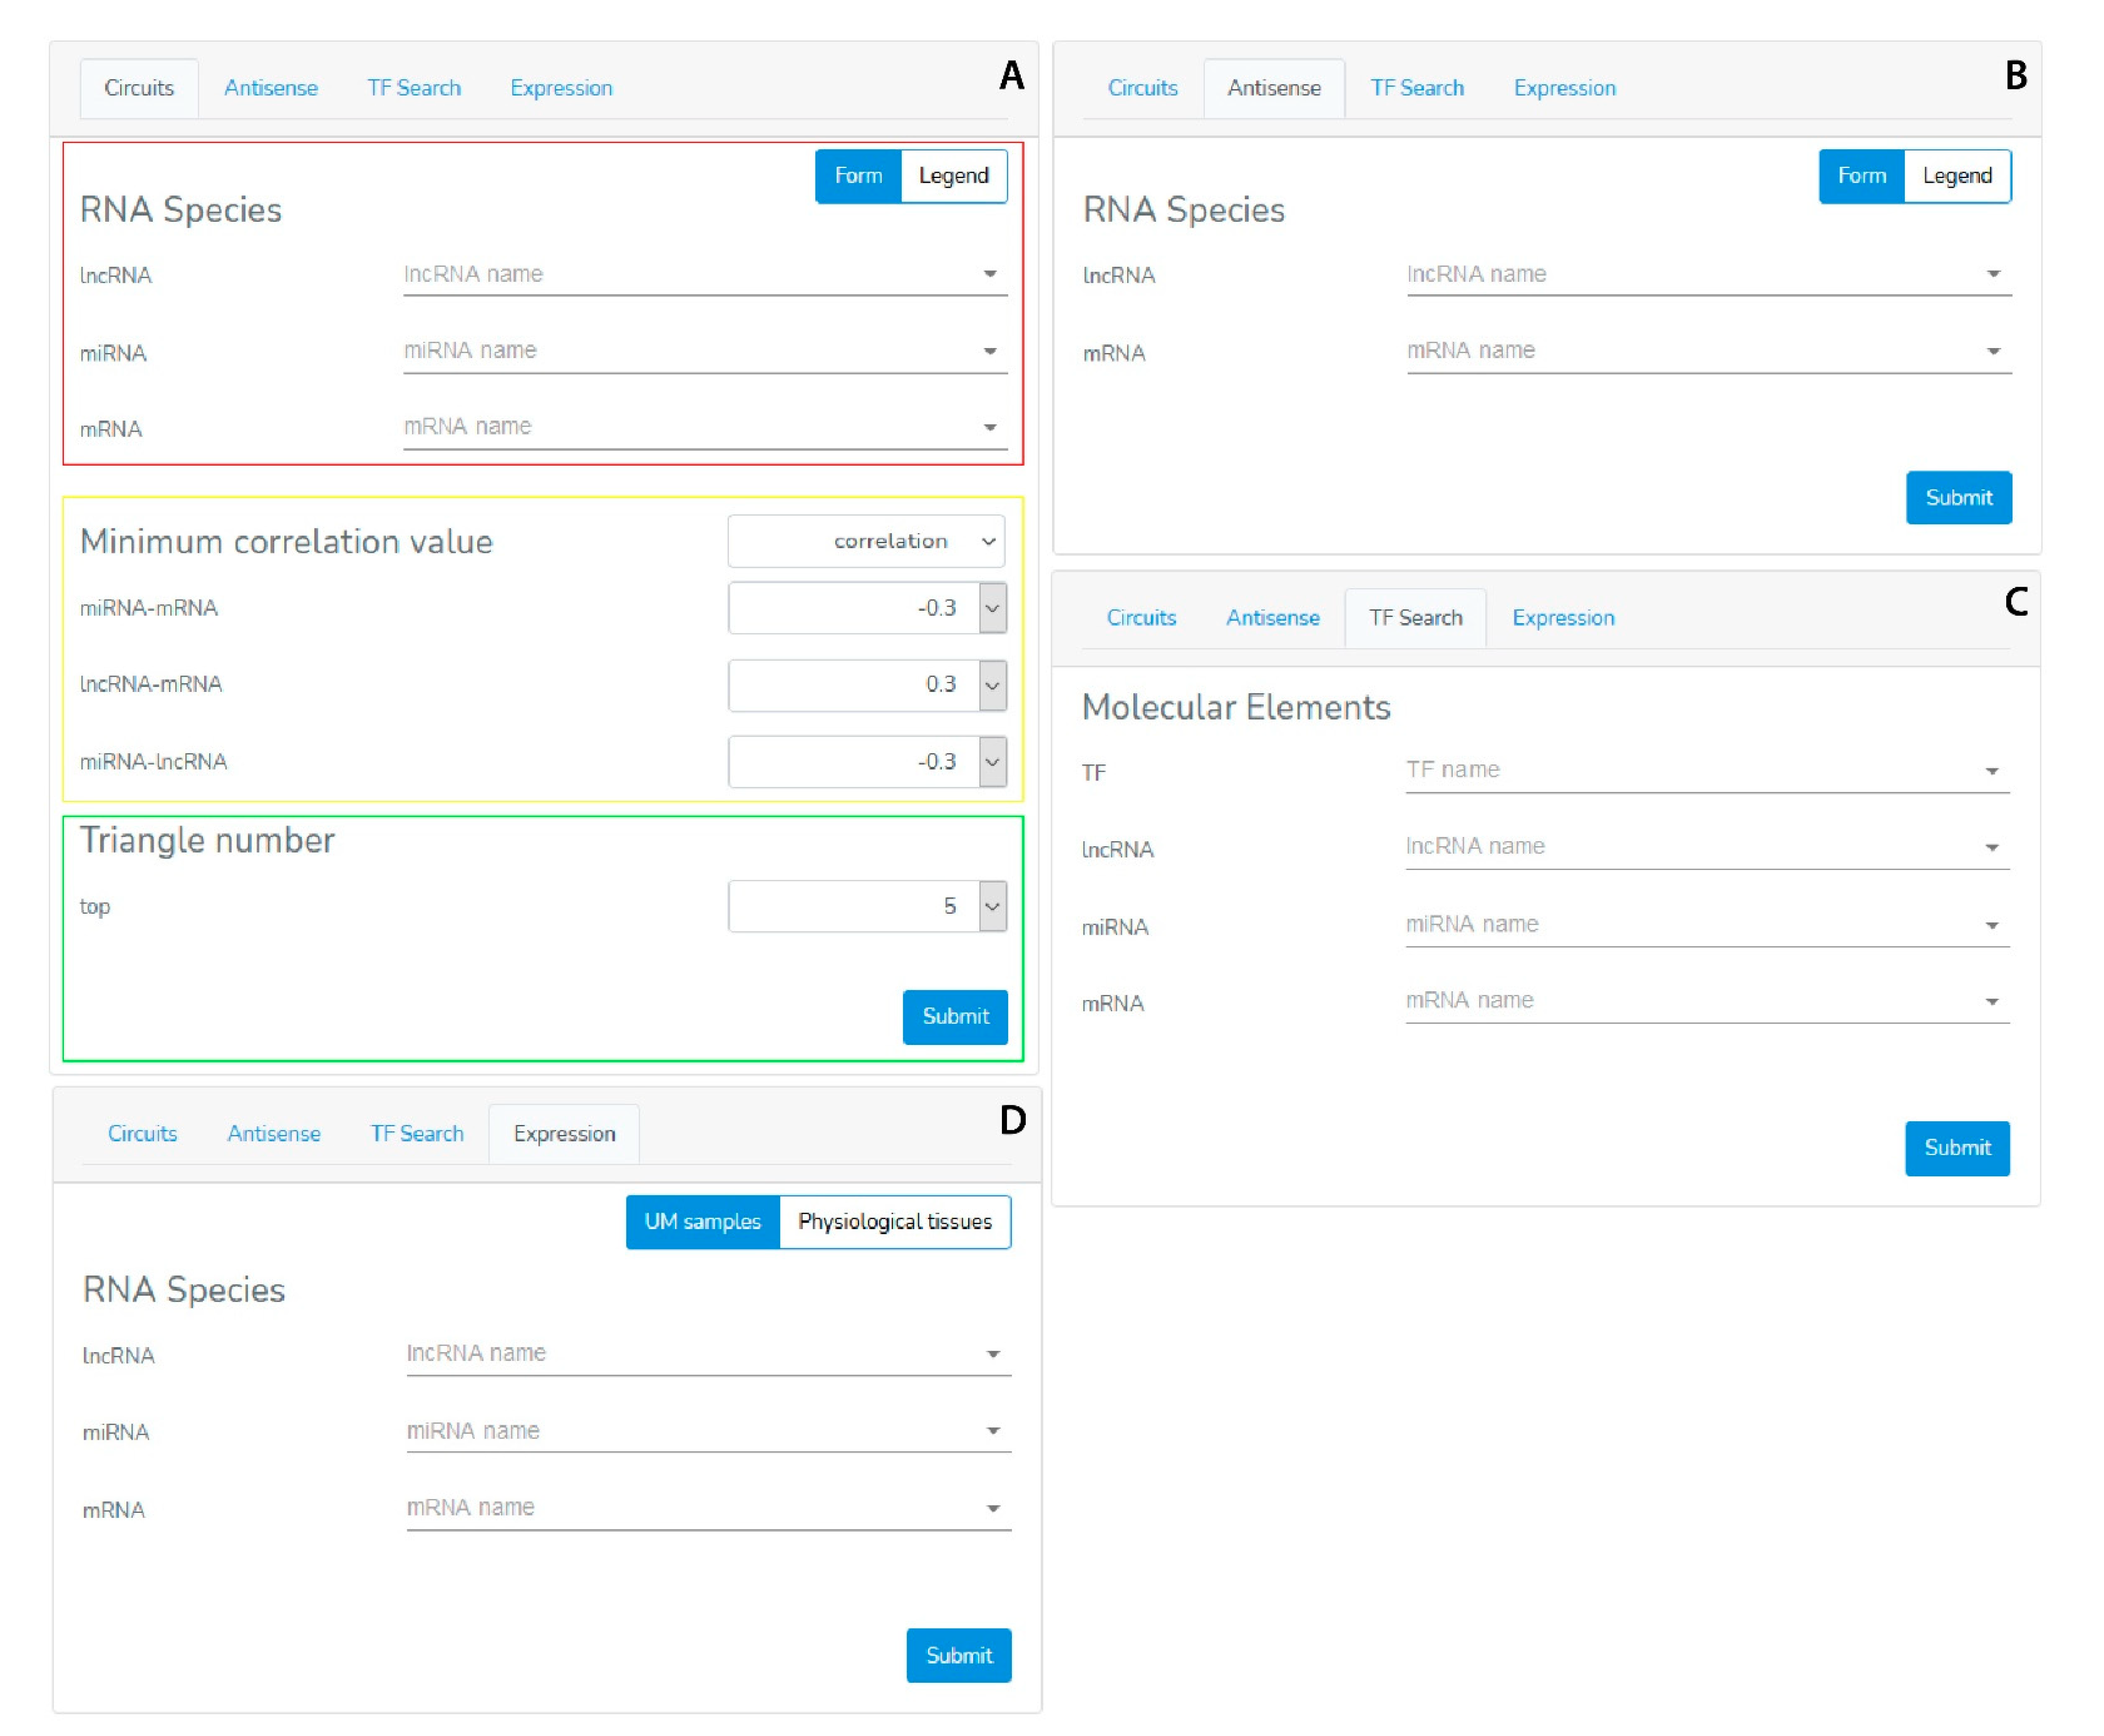Expand miRNA-lncRNA correlation value dropdown

(991, 762)
